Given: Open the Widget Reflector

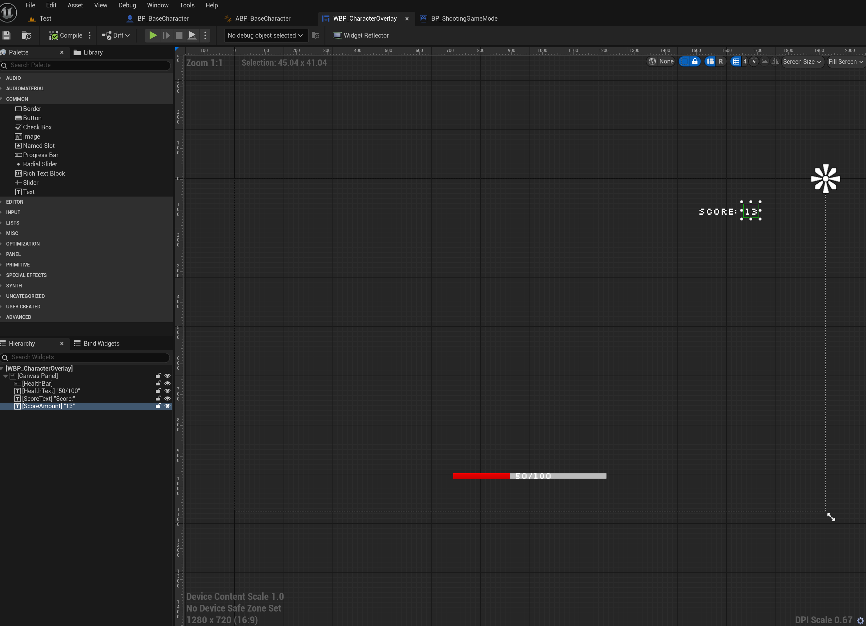Looking at the screenshot, I should point(361,35).
